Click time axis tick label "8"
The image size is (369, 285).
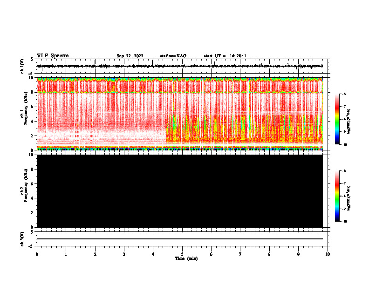tap(269, 254)
